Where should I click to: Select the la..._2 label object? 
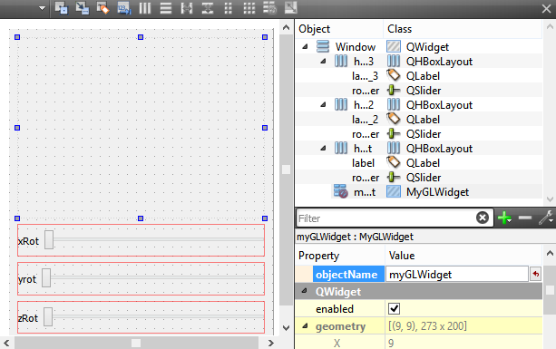pyautogui.click(x=365, y=120)
